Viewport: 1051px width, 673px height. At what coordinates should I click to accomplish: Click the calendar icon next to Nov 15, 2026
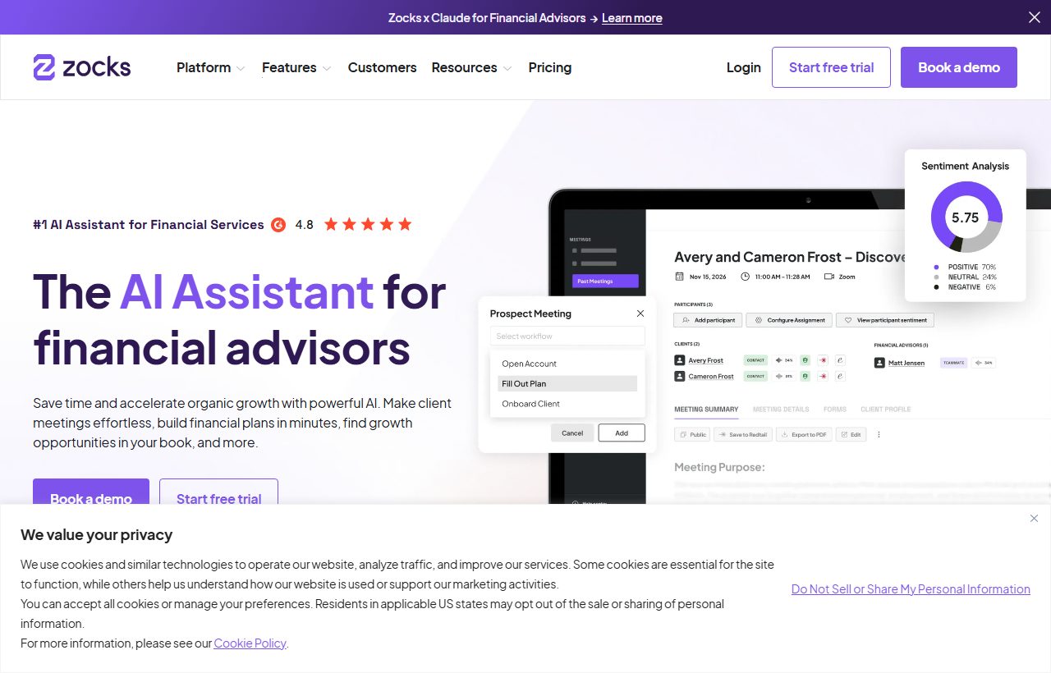point(679,277)
